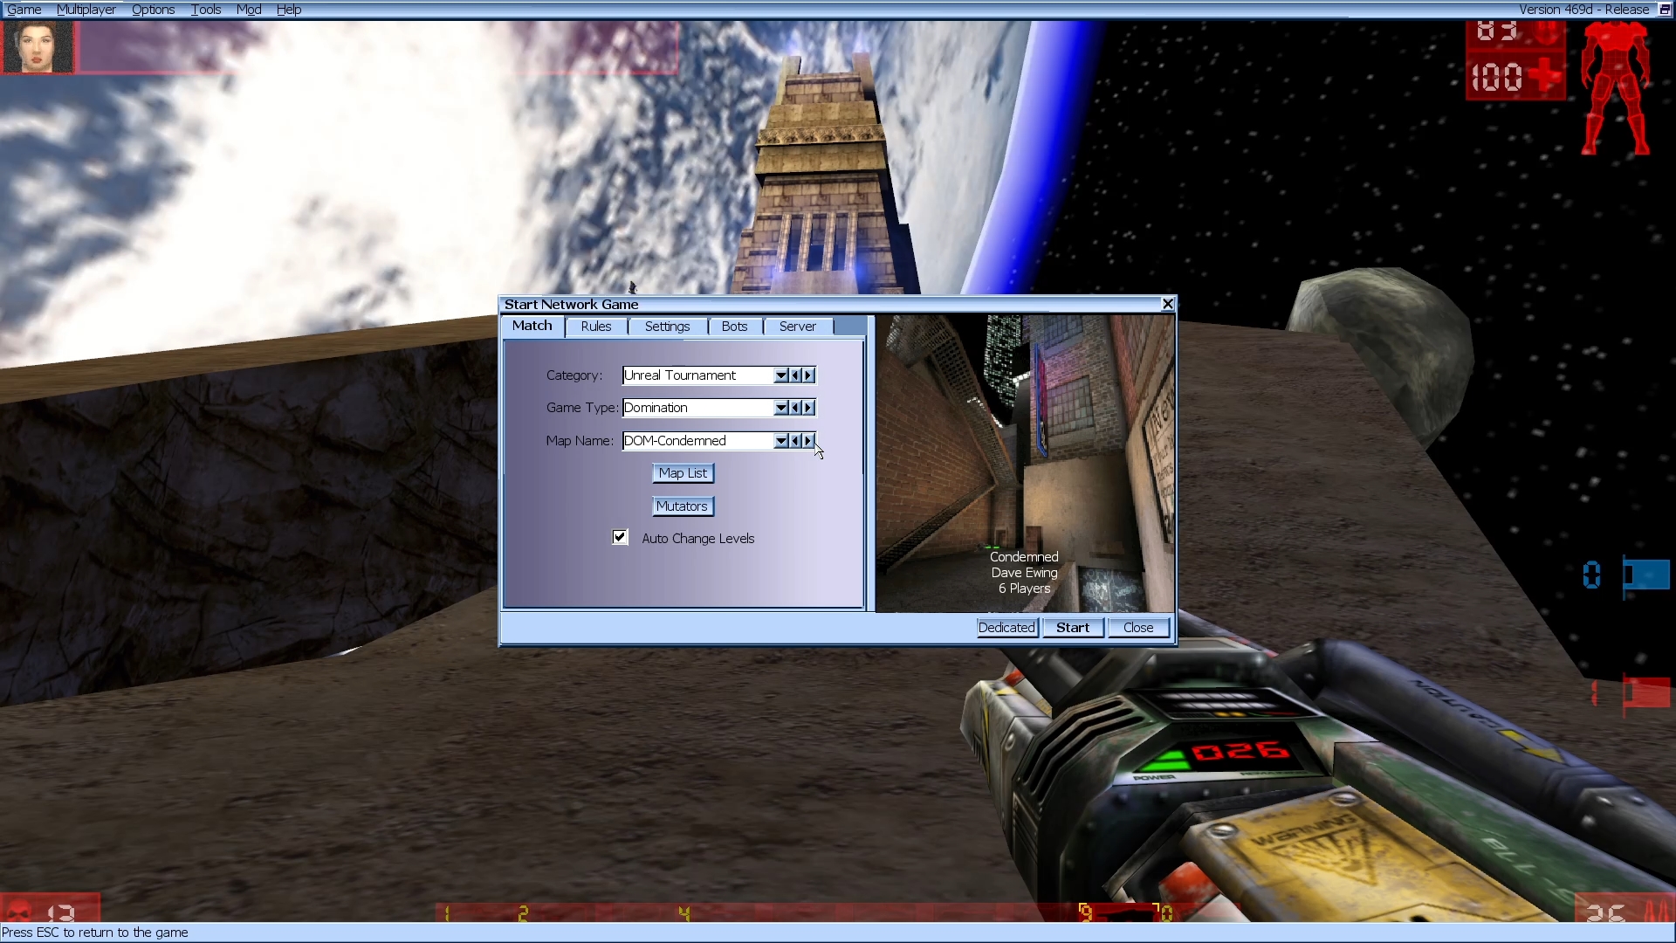Click the Press ESC status bar text
Screen dimensions: 1676x943
[x=95, y=933]
